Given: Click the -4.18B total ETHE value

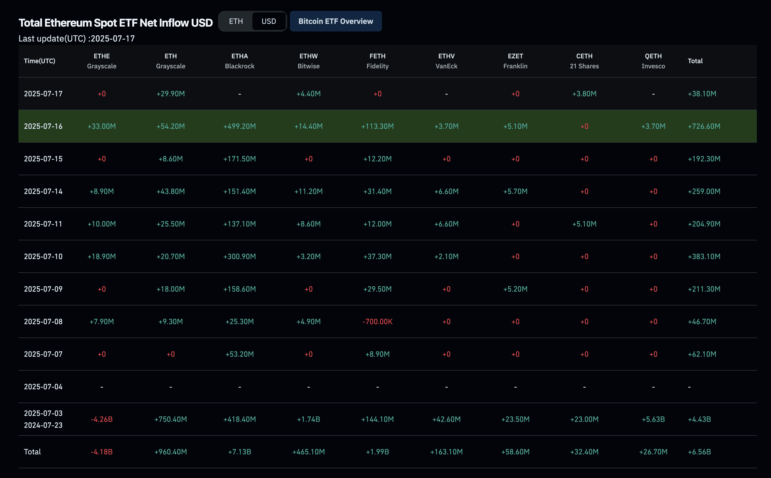Looking at the screenshot, I should pyautogui.click(x=102, y=452).
